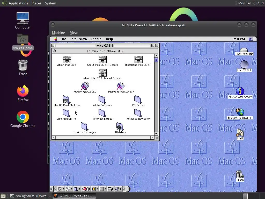Click the Mac OS 8.1 window scroll-up arrow
Screen dimensions: 265x199
[156, 56]
